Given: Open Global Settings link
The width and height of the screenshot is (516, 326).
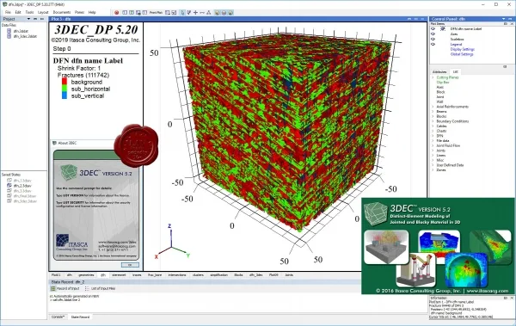Looking at the screenshot, I should pyautogui.click(x=462, y=54).
